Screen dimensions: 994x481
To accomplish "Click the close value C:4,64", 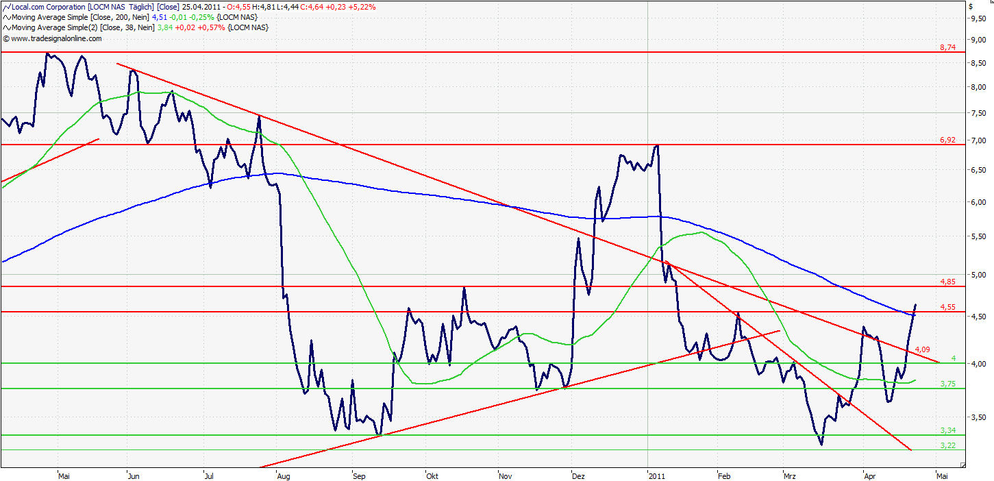I will pos(312,7).
